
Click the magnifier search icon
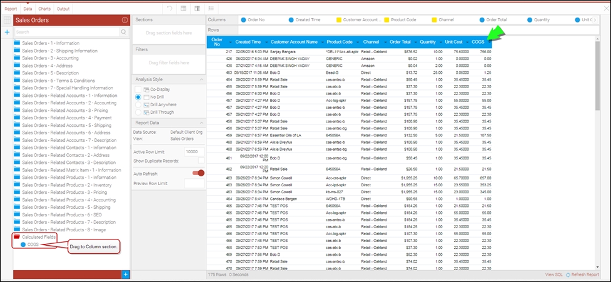pyautogui.click(x=124, y=32)
